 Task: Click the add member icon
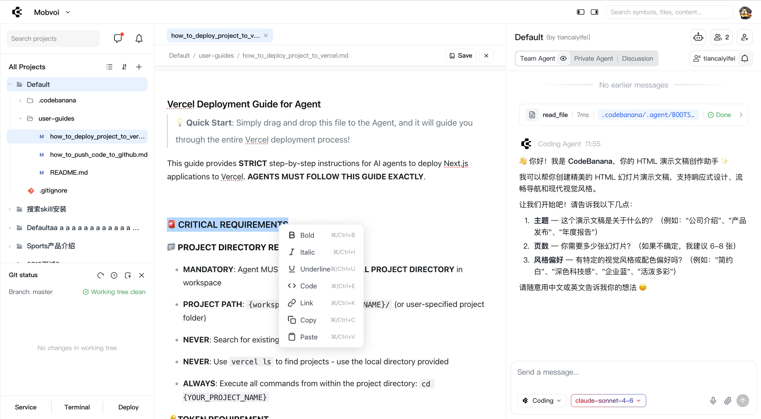pyautogui.click(x=744, y=37)
